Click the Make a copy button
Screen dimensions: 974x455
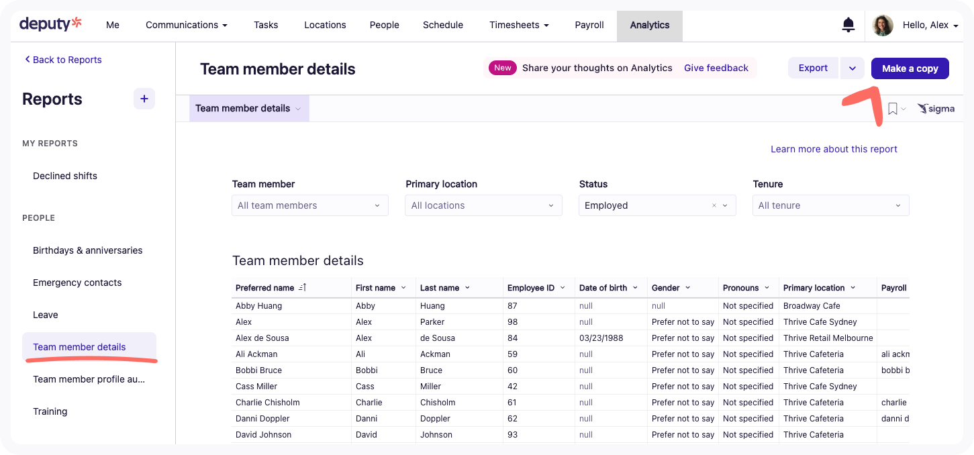pos(910,68)
